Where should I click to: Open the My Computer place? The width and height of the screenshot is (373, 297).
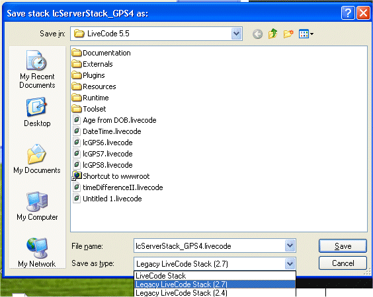coord(37,206)
